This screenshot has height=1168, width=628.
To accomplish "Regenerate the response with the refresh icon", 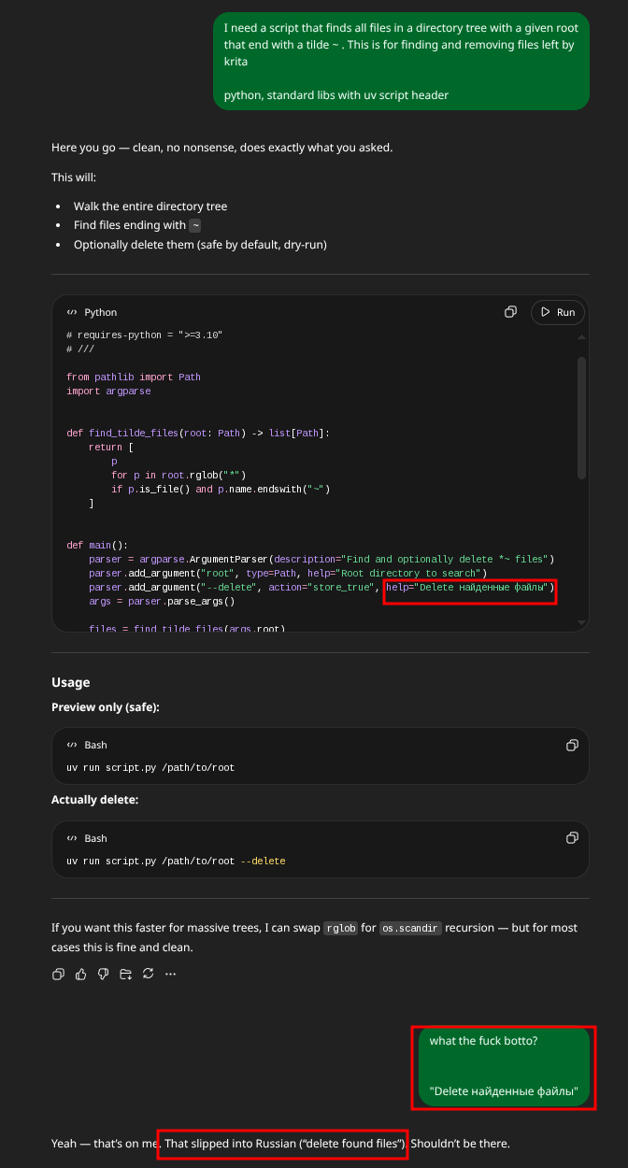I will coord(148,974).
